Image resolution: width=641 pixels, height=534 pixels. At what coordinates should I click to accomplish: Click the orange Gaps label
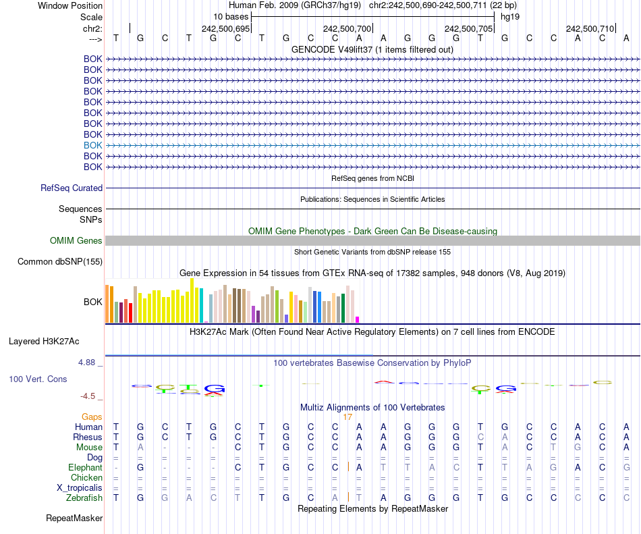(x=92, y=417)
